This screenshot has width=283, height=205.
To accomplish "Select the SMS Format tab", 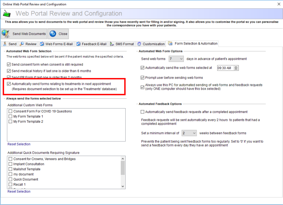I will point(122,44).
